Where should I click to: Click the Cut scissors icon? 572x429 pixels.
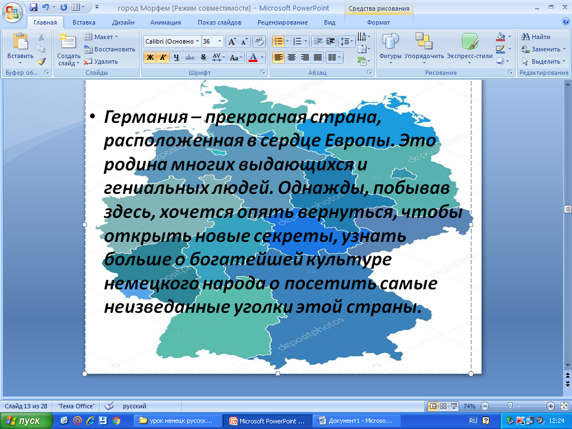coord(41,37)
